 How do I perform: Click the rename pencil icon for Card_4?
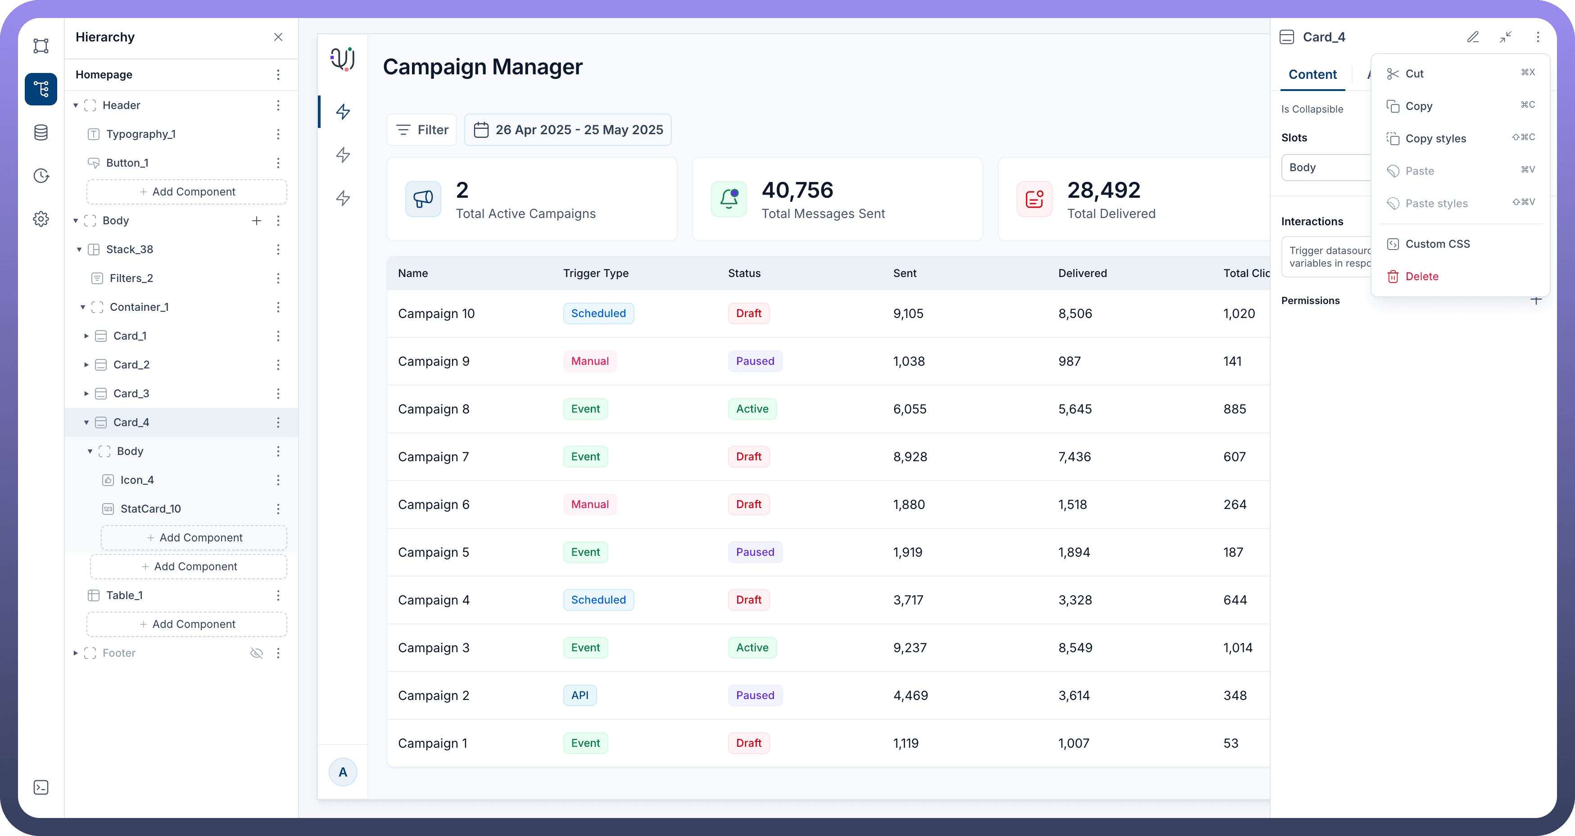point(1473,37)
